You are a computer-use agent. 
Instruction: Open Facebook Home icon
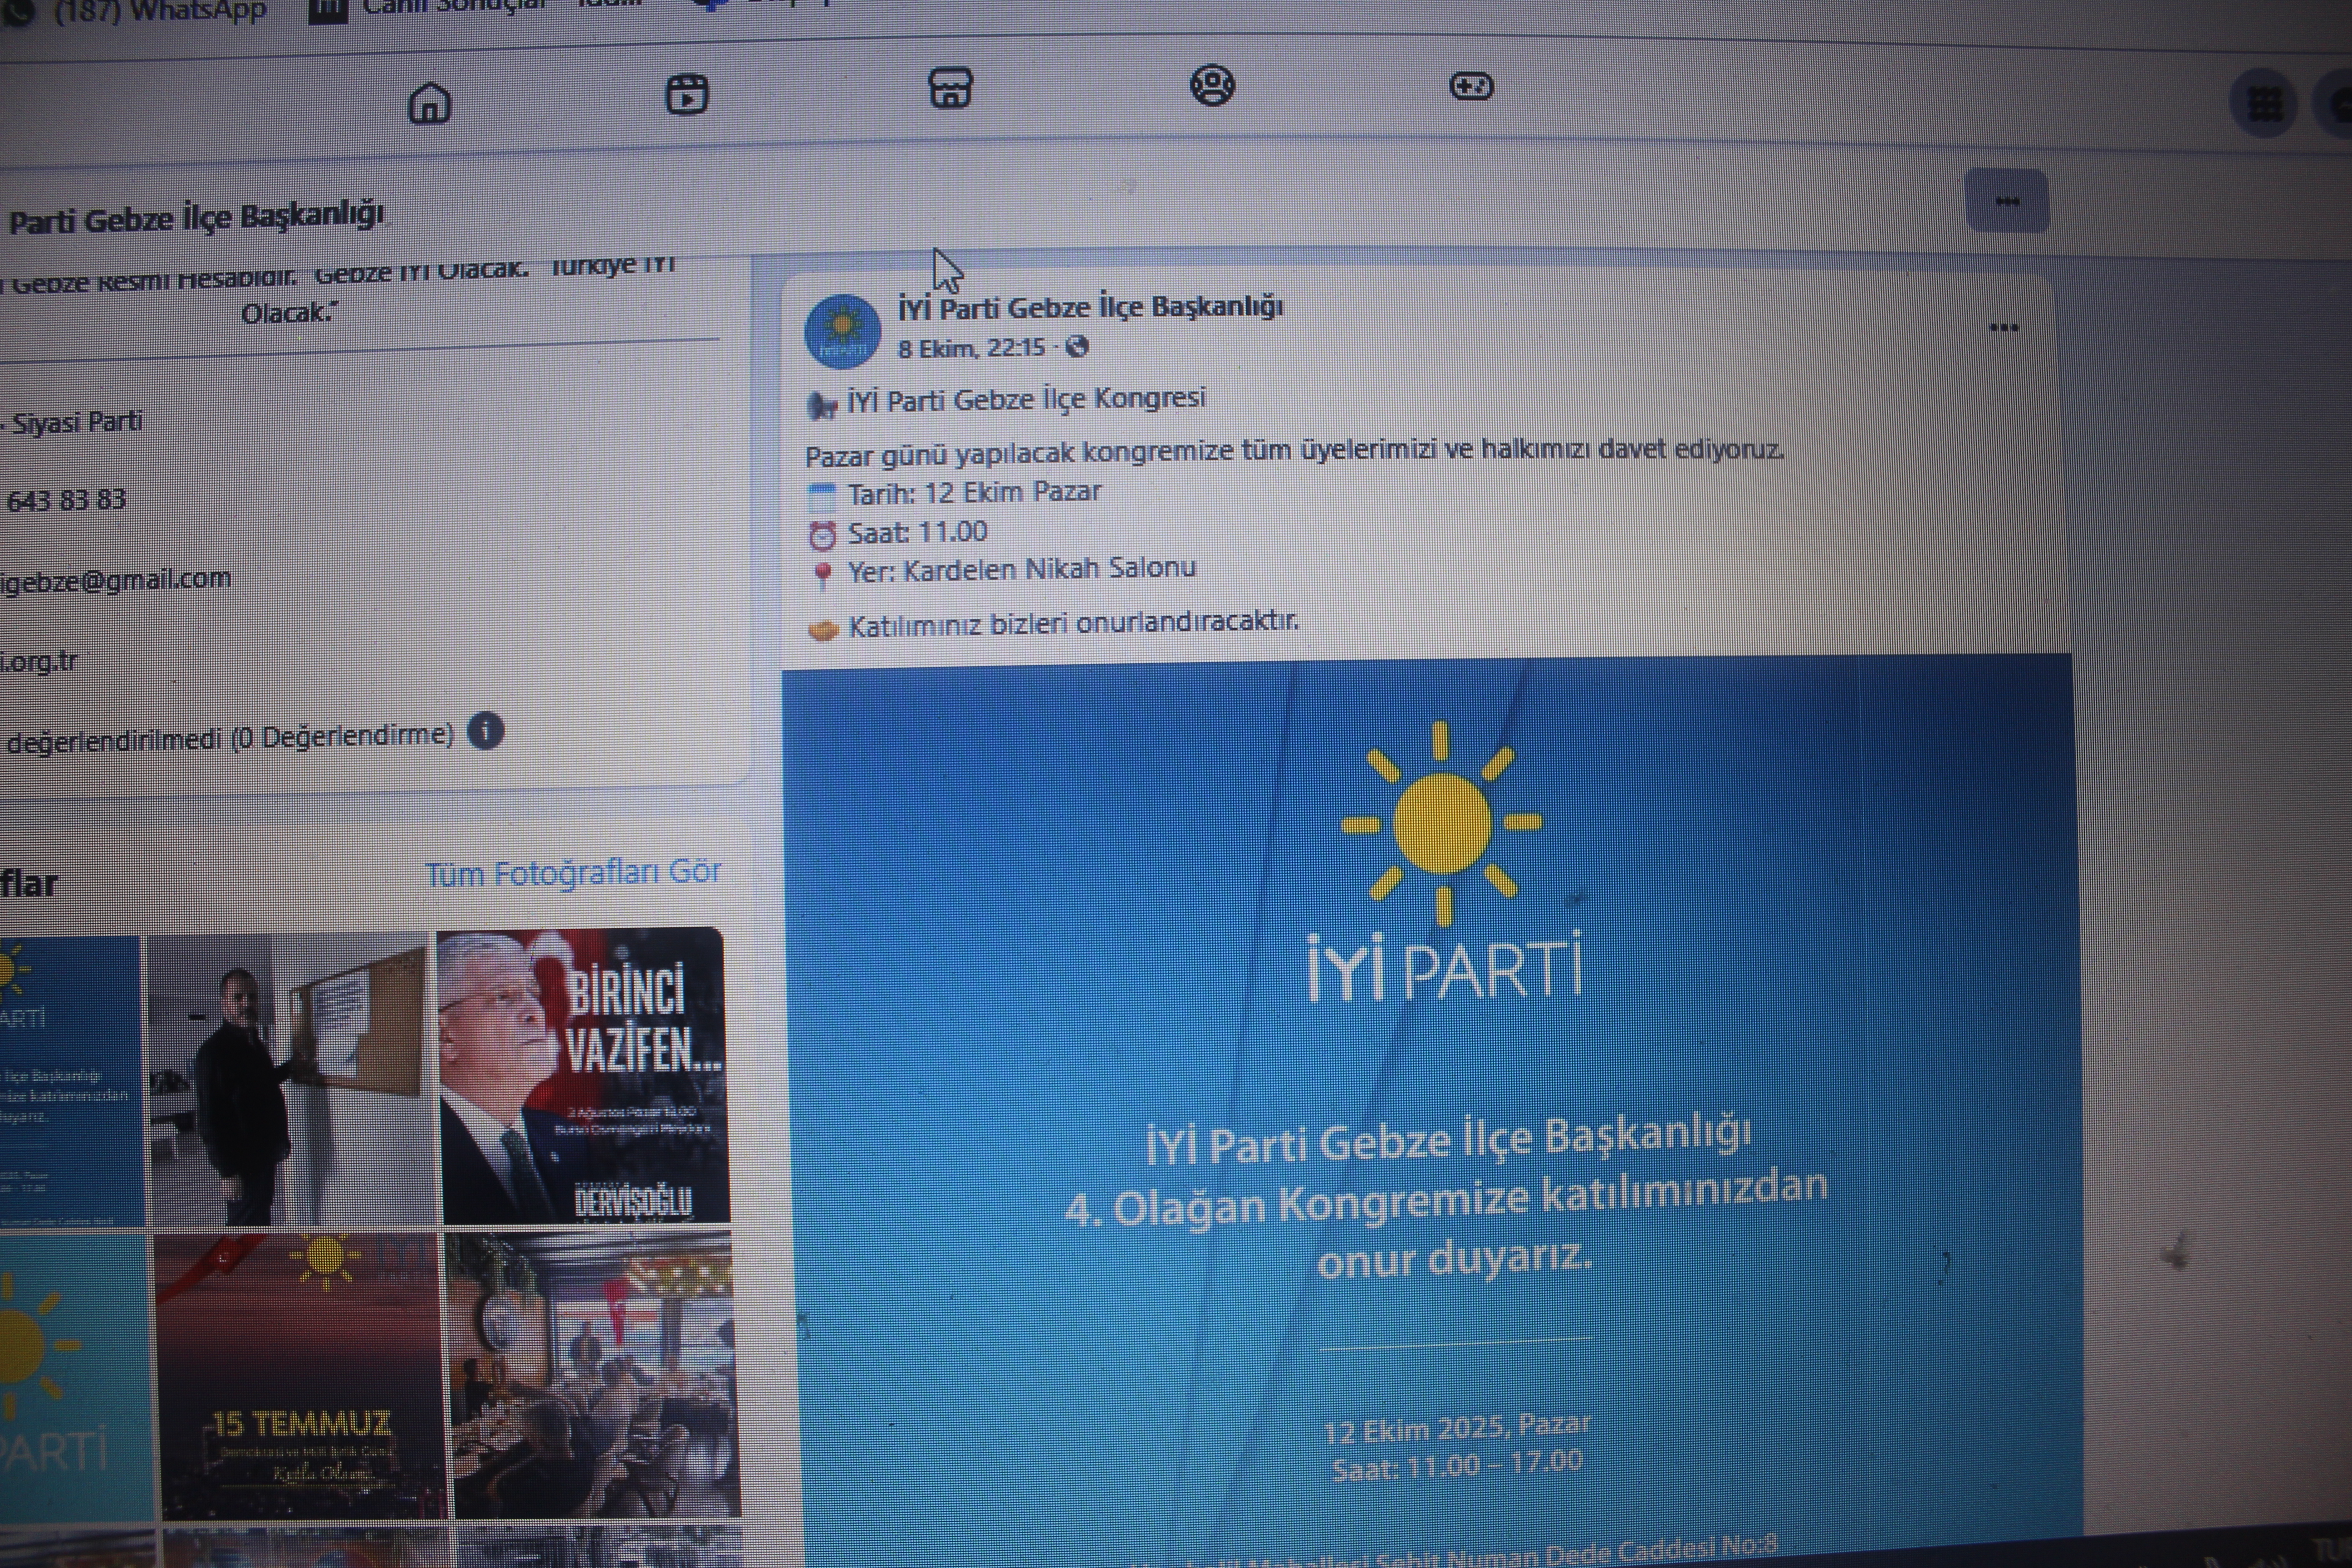click(x=430, y=103)
